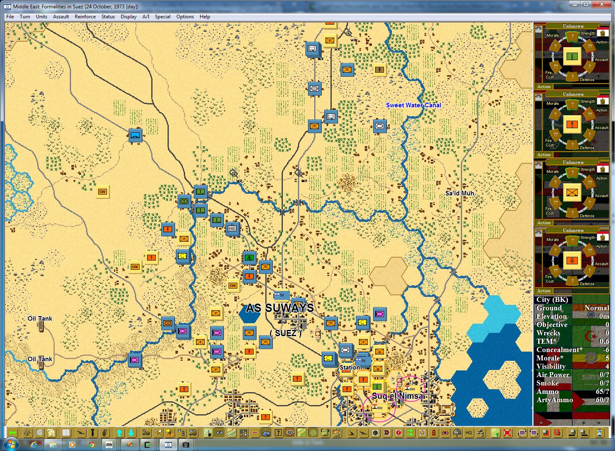Click the helmet toolbar icon
The width and height of the screenshot is (615, 451).
457,433
